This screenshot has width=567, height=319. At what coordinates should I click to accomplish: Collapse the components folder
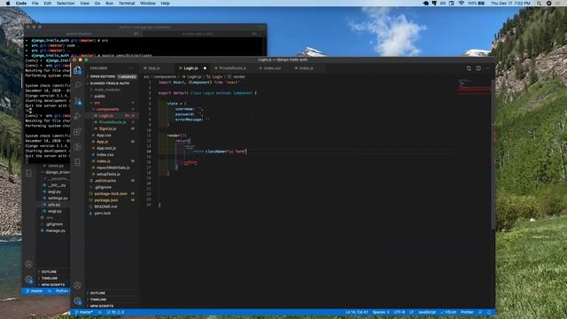point(107,109)
